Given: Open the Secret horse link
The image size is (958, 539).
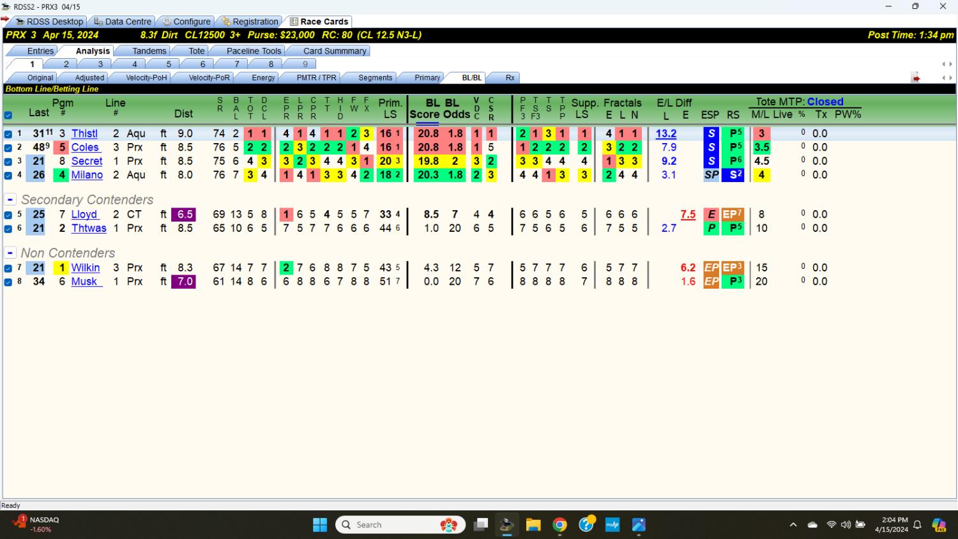Looking at the screenshot, I should coord(87,161).
